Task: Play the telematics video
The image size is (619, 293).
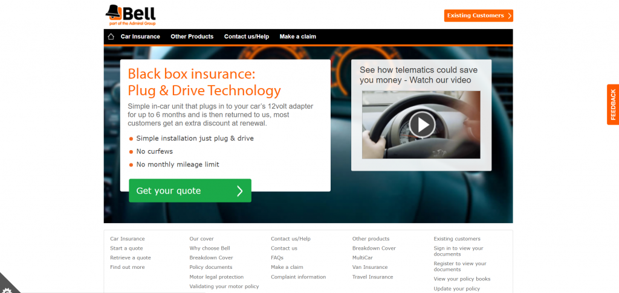Action: click(x=422, y=125)
